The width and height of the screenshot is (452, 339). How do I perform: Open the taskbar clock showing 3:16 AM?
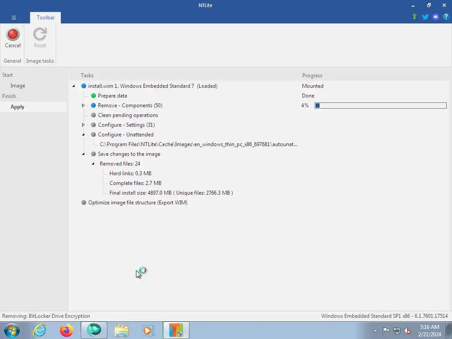(429, 331)
